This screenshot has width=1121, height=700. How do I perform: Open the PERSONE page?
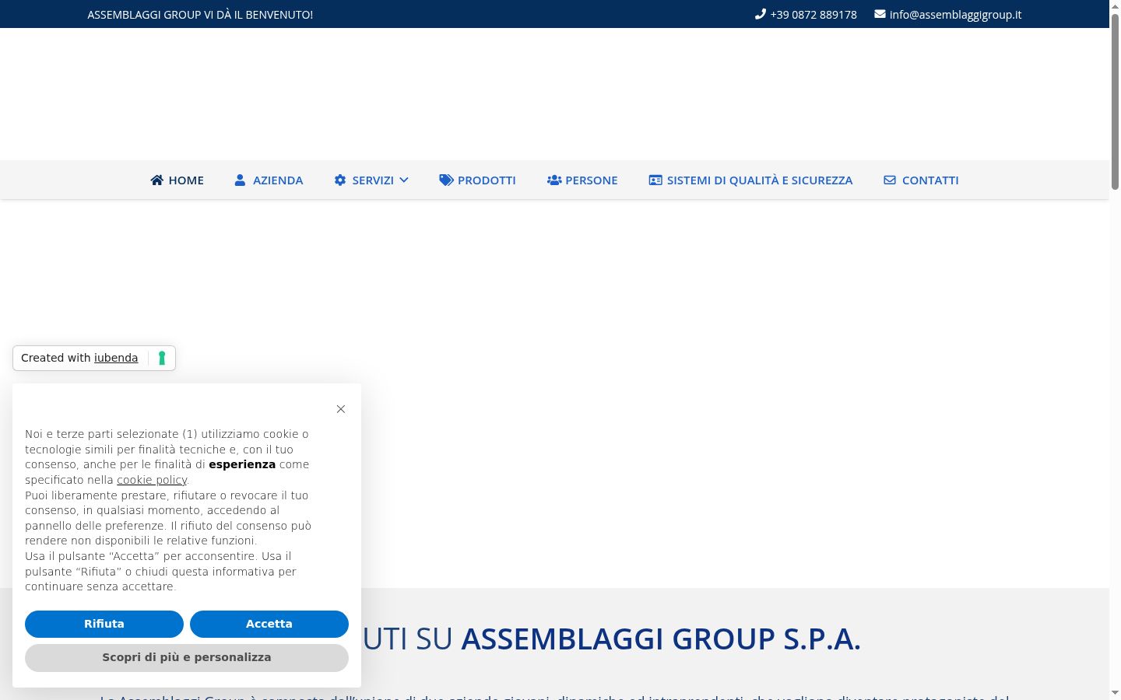click(582, 180)
